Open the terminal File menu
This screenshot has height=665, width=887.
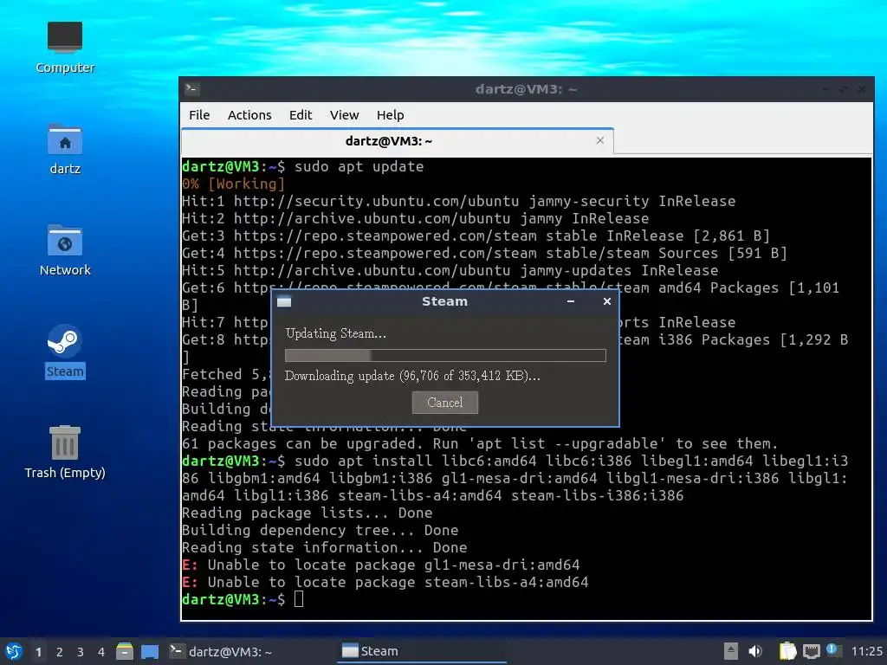(x=199, y=115)
